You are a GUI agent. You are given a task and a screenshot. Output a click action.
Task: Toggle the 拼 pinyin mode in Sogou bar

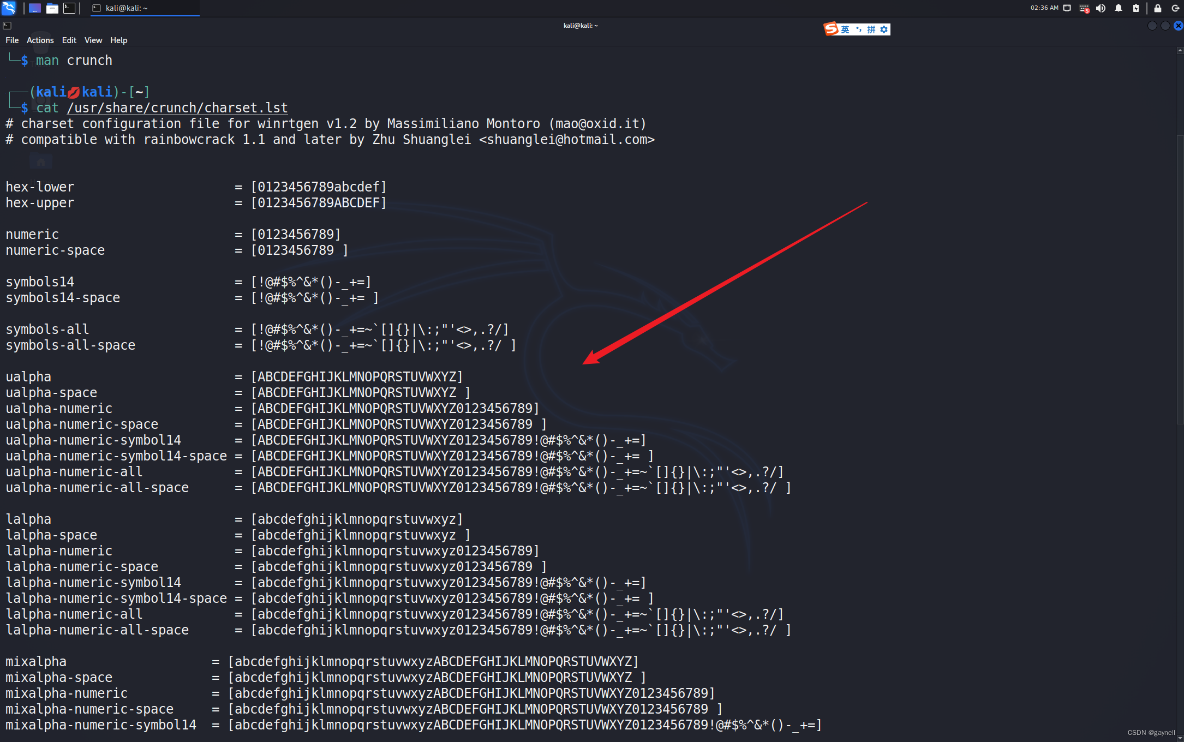pos(871,29)
